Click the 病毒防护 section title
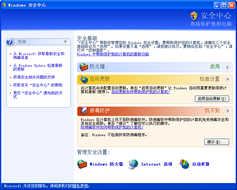The height and width of the screenshot is (190, 237). (100, 111)
